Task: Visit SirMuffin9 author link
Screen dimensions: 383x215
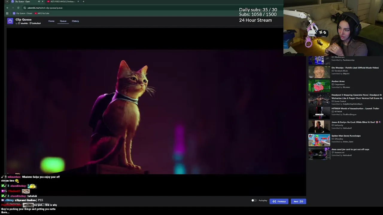Action: click(x=35, y=23)
